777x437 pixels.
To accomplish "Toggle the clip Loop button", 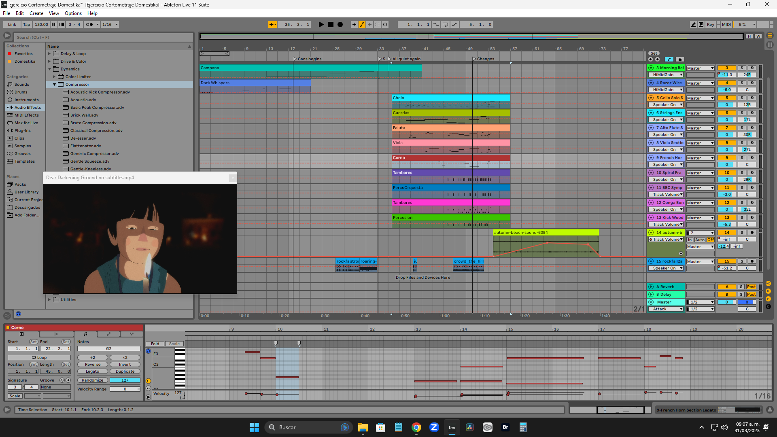I will [39, 358].
